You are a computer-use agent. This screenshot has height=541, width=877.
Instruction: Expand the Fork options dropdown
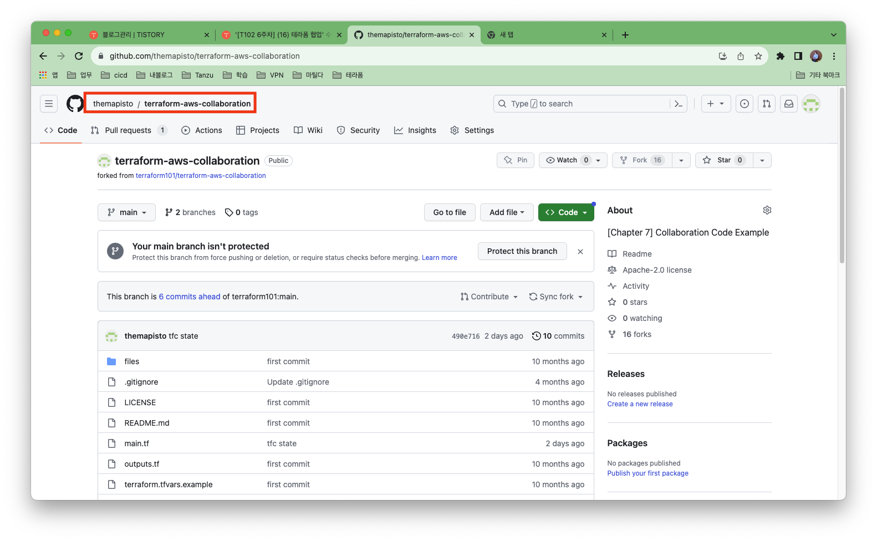pyautogui.click(x=681, y=160)
